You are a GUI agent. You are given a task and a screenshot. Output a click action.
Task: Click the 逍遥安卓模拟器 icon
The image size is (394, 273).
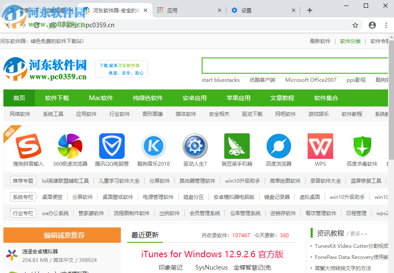pyautogui.click(x=11, y=255)
